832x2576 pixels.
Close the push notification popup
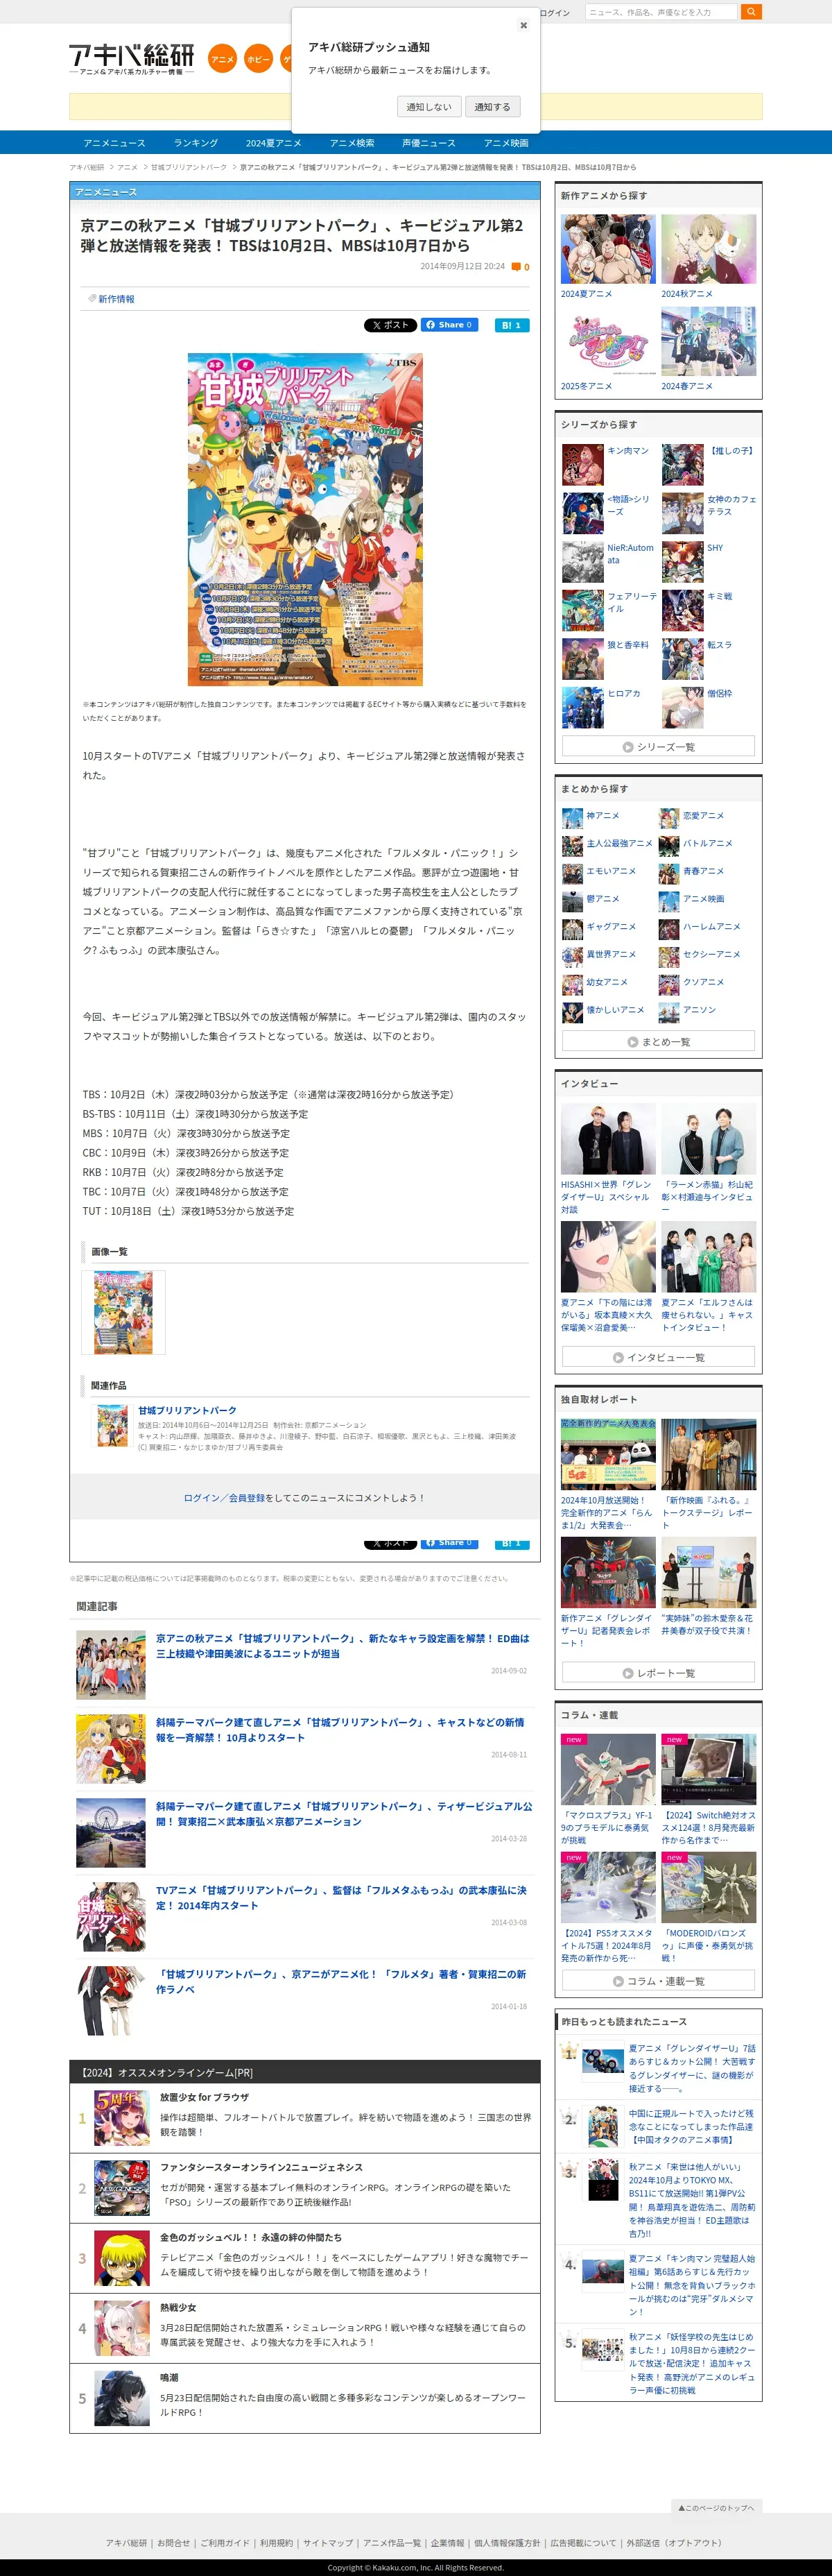(523, 25)
